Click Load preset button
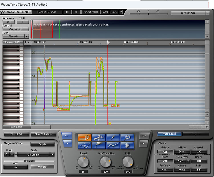Screen dimensions: 214x177 point(105,12)
